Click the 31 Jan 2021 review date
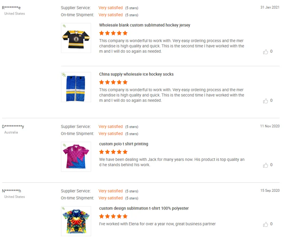This screenshot has width=285, height=242. [270, 7]
